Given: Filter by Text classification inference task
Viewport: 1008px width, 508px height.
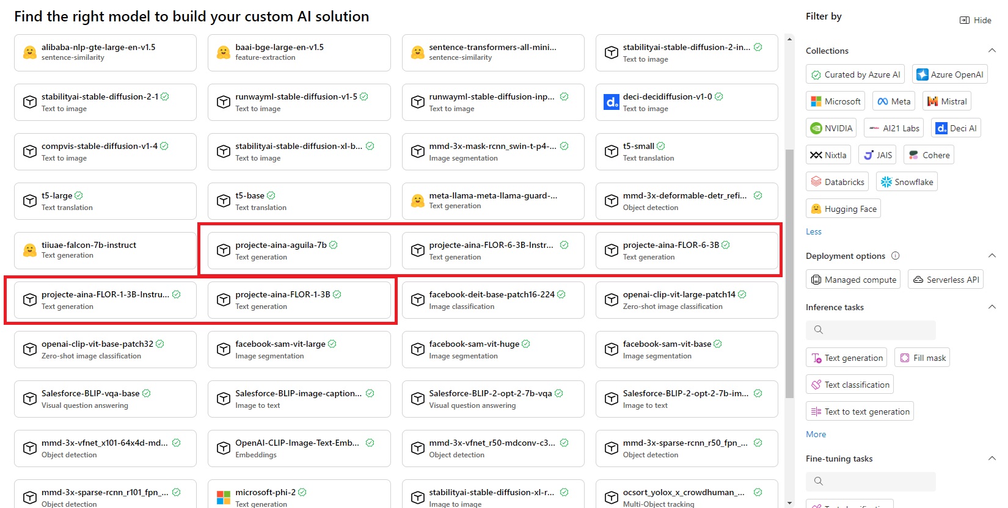Looking at the screenshot, I should tap(850, 385).
